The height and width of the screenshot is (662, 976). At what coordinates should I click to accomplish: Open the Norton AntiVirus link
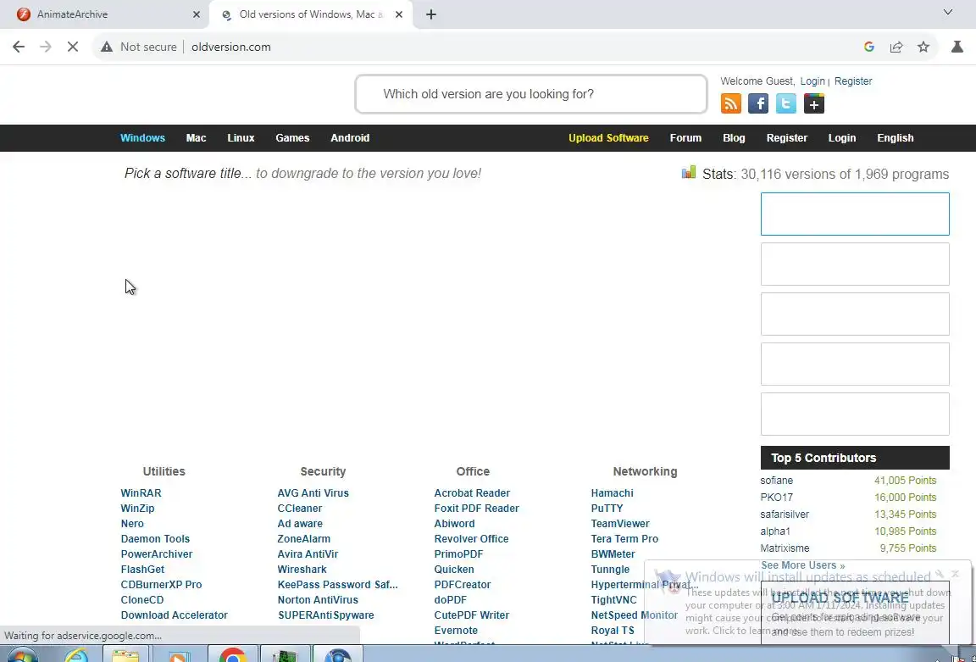click(x=318, y=600)
